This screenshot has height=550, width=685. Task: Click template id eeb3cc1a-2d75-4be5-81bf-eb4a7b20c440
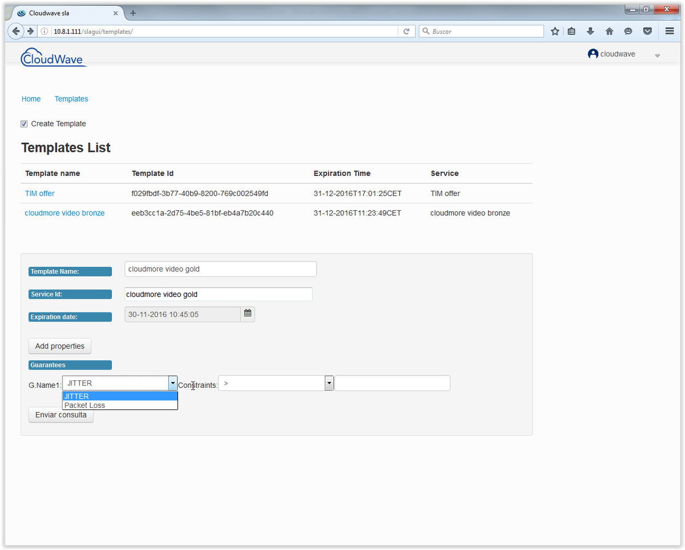(202, 213)
